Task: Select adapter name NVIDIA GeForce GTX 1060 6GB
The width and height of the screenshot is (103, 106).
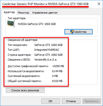Action: coord(37,24)
